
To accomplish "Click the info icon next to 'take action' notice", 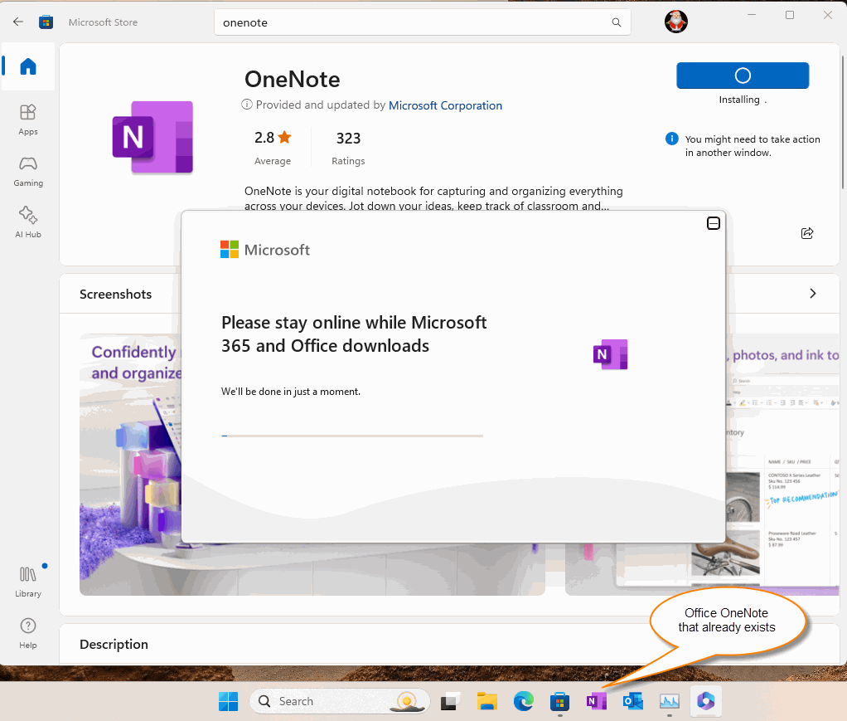I will click(x=671, y=139).
